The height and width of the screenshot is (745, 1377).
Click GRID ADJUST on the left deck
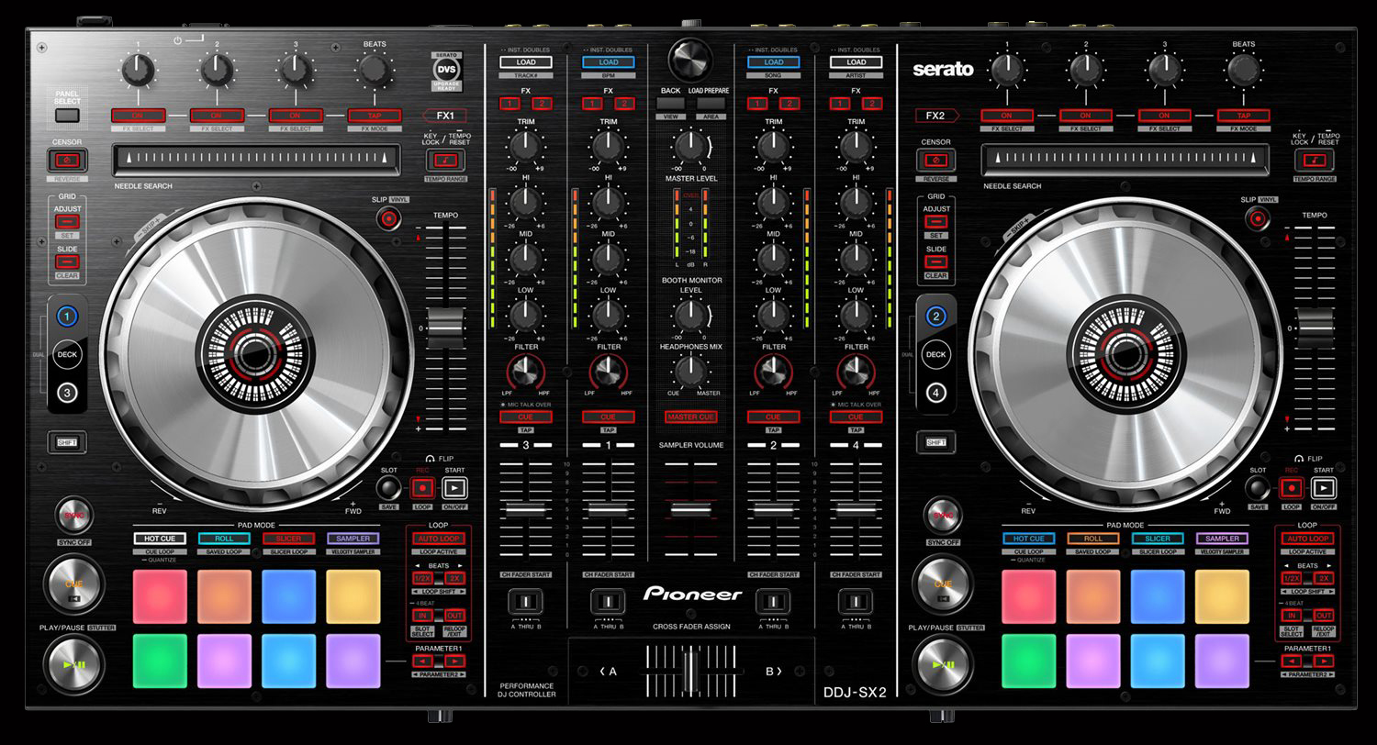click(67, 222)
